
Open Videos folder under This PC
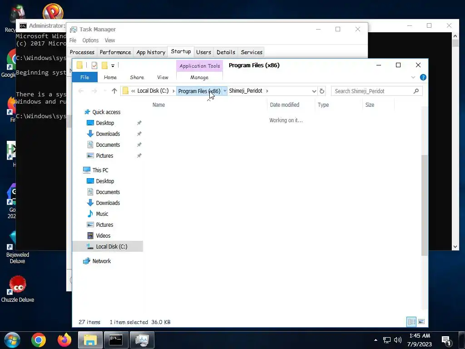pos(103,236)
